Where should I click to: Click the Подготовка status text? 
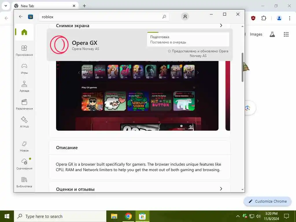click(x=160, y=37)
